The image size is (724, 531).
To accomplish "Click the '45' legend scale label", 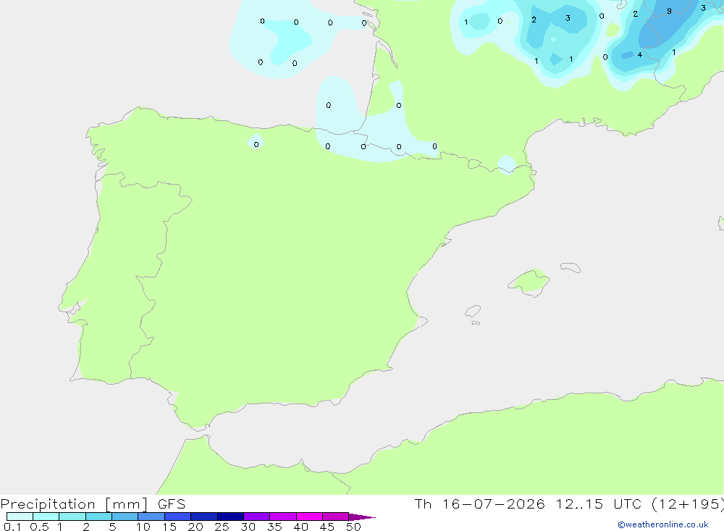I will coord(327,527).
